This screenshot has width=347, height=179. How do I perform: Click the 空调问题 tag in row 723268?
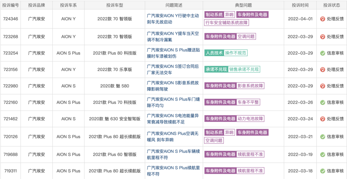click(x=246, y=36)
